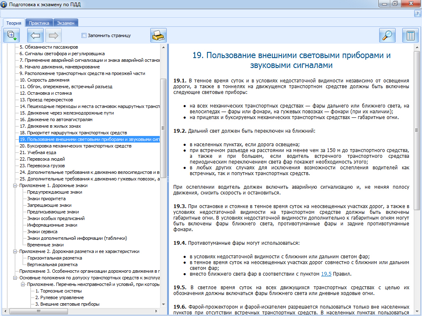Select '8. Начало движения, маневрирование'
The width and height of the screenshot is (422, 316).
click(x=59, y=67)
